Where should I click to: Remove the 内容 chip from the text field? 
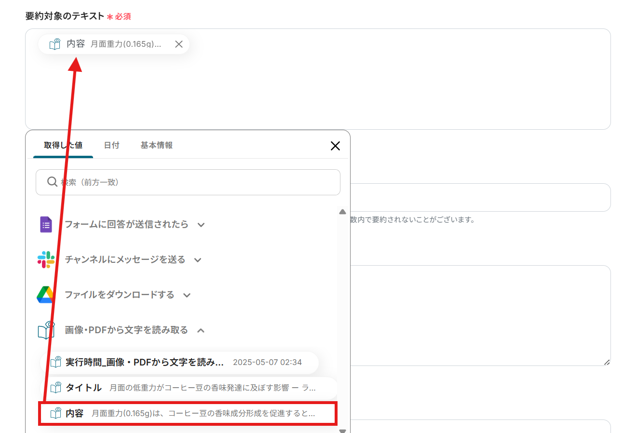(x=178, y=44)
